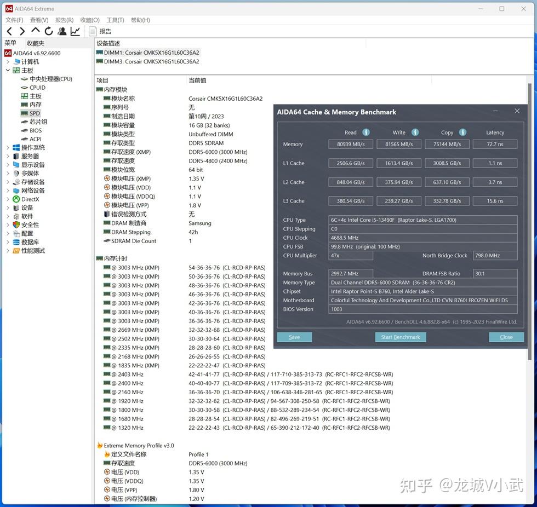Viewport: 537px width, 507px height.
Task: Refresh the page with the circular arrow icon
Action: click(x=49, y=31)
